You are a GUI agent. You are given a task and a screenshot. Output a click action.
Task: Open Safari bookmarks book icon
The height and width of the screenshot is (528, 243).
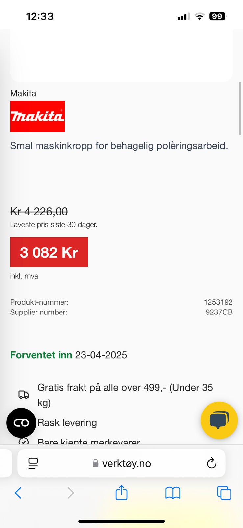[173, 493]
